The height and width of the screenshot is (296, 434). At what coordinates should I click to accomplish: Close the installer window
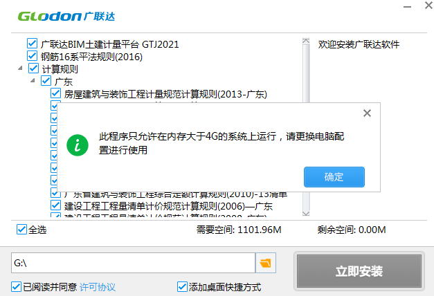[428, 6]
